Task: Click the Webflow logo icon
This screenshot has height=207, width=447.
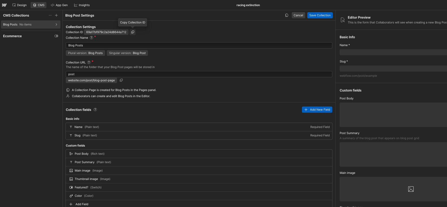Action: coord(4,5)
